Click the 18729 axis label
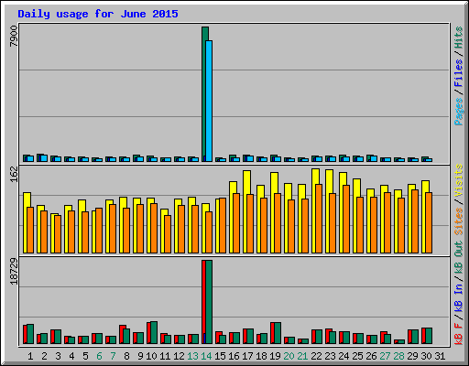Image resolution: width=469 pixels, height=366 pixels. [14, 271]
